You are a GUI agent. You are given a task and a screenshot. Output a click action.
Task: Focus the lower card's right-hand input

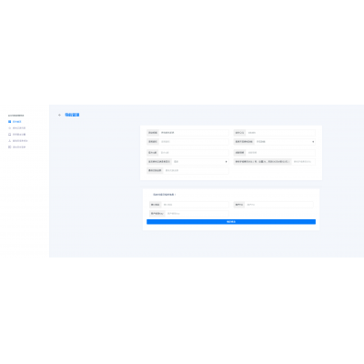pyautogui.click(x=279, y=205)
